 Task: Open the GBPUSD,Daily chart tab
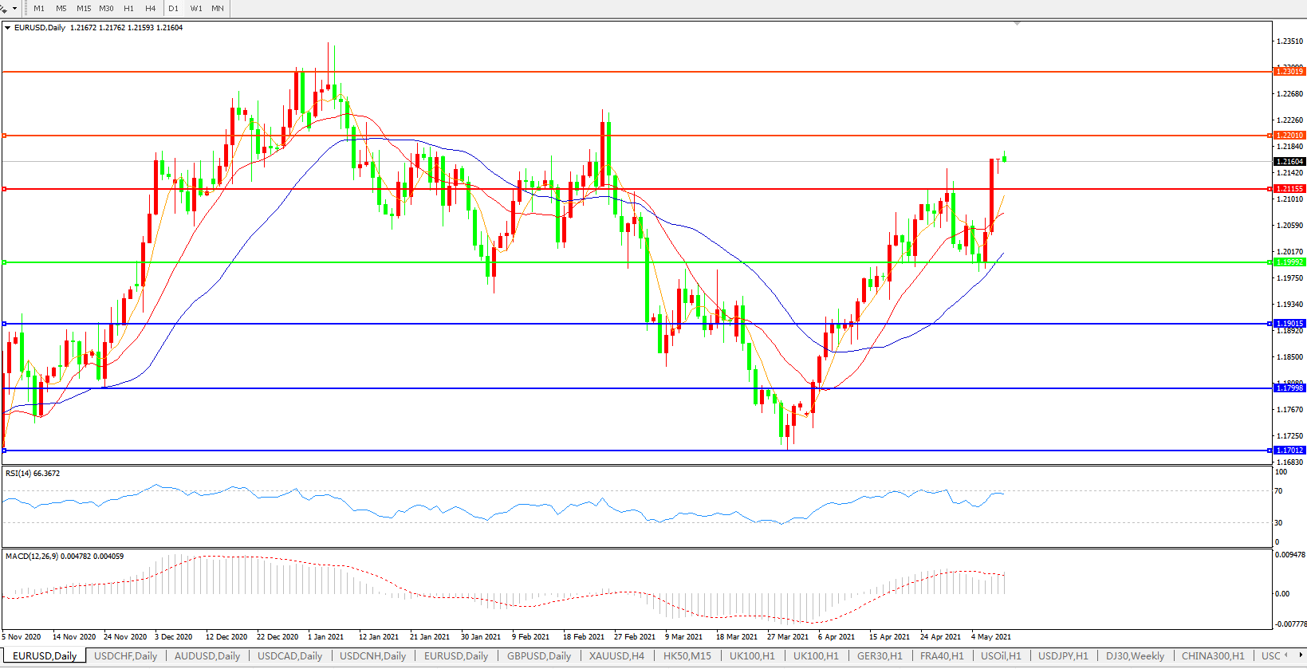(x=539, y=656)
